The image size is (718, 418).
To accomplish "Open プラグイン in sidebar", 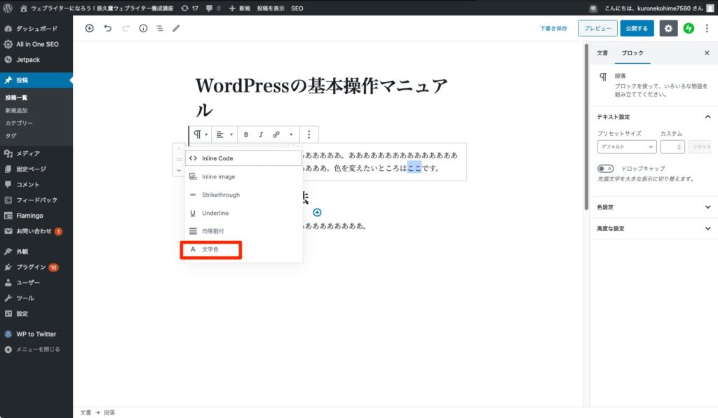I will 36,267.
